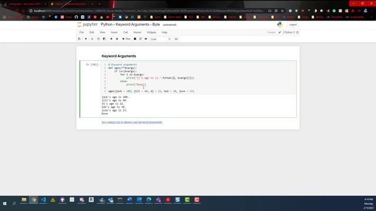
Task: Open the cell type dropdown showing Code
Action: pyautogui.click(x=160, y=39)
